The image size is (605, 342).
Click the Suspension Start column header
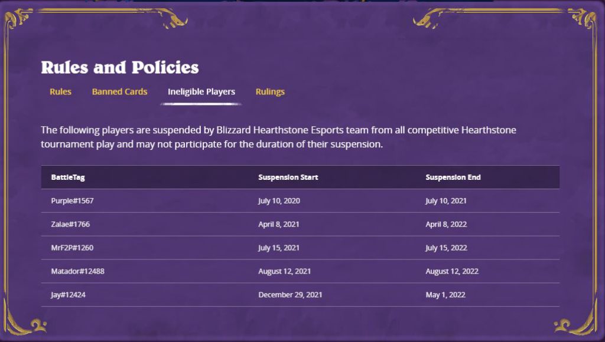point(288,177)
